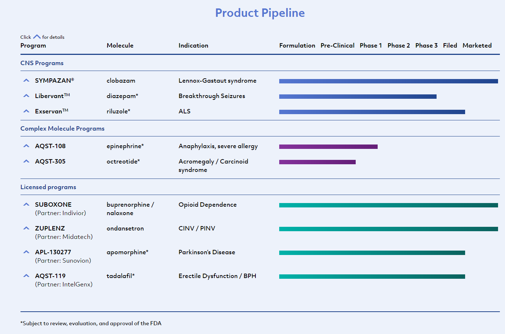
Task: Click the Phase 3 stage header
Action: tap(426, 45)
